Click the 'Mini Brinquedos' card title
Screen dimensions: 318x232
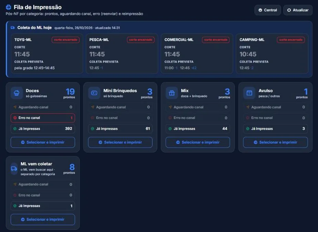pos(120,91)
